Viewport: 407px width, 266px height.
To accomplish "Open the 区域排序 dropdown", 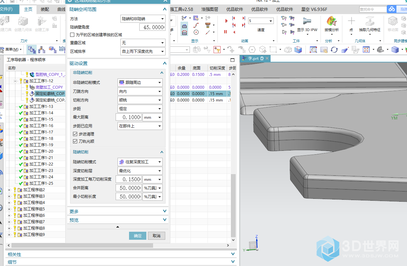I will (x=143, y=52).
